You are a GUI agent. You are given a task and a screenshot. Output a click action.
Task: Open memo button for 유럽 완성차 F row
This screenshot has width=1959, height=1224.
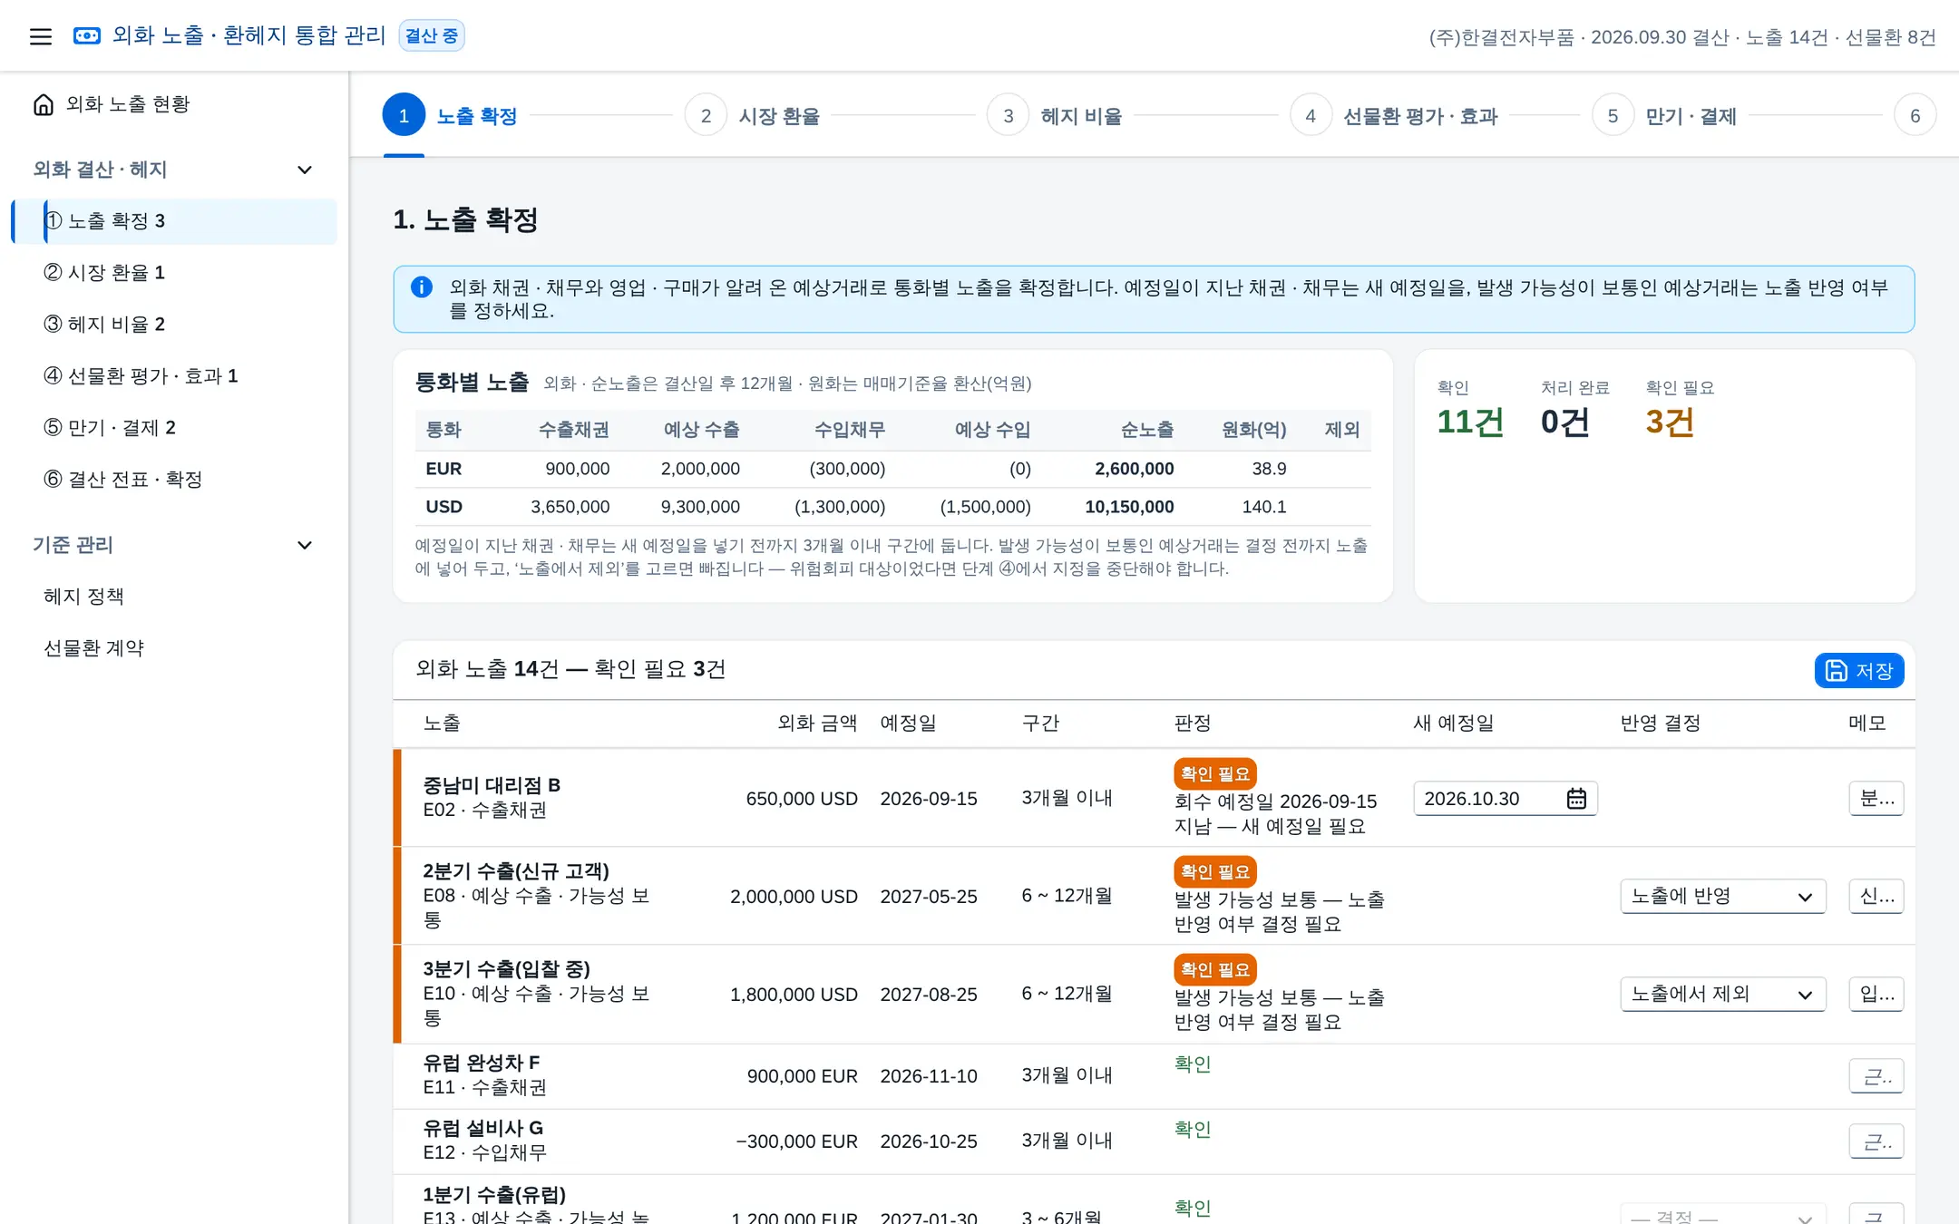(1876, 1076)
